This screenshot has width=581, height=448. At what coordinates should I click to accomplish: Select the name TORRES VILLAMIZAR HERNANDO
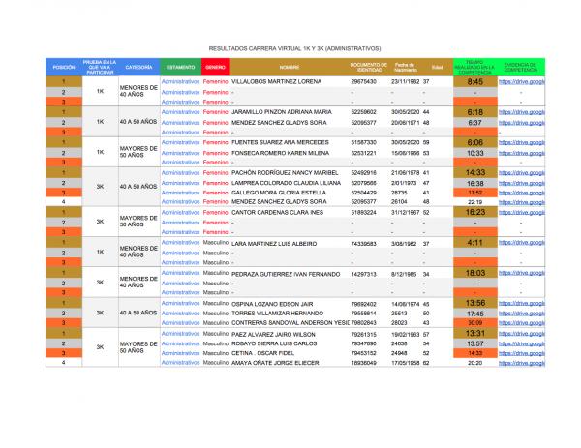pos(277,314)
